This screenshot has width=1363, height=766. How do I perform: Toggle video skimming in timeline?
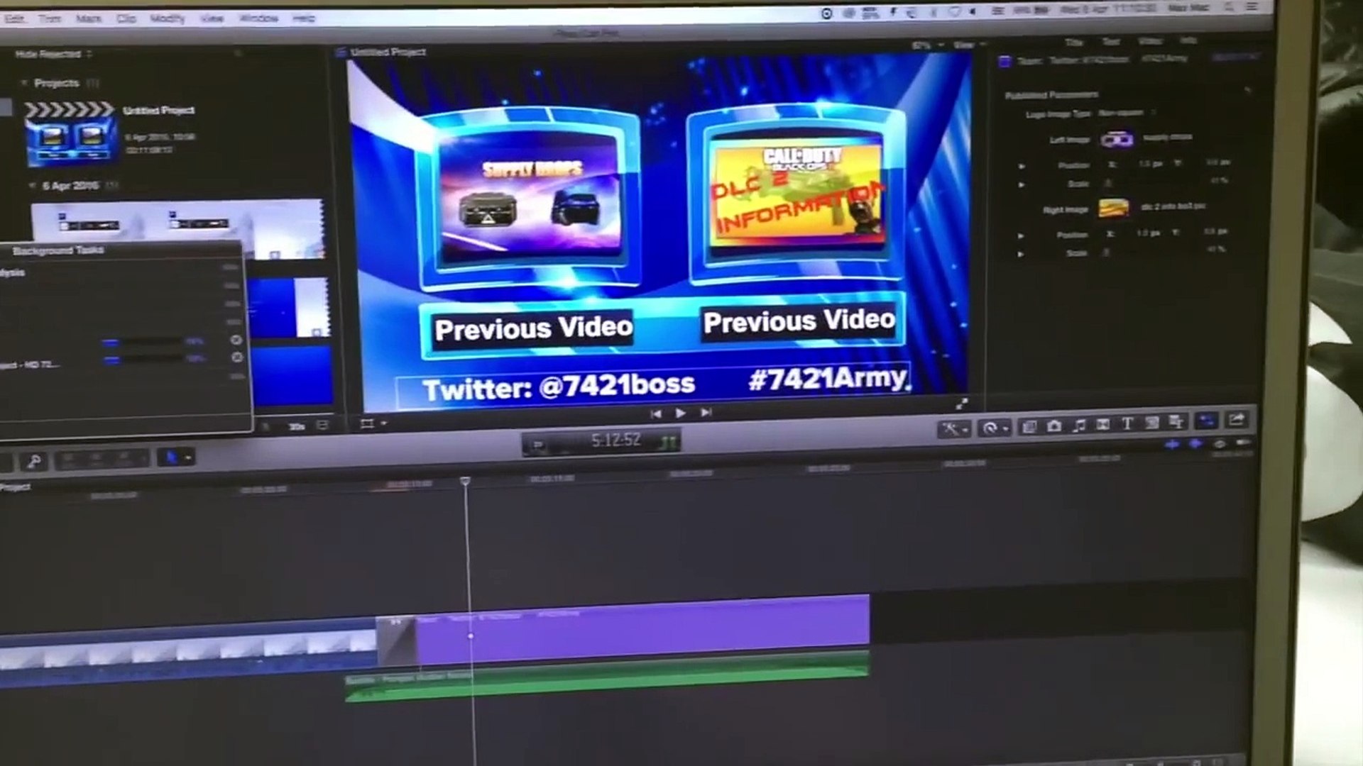[1172, 444]
